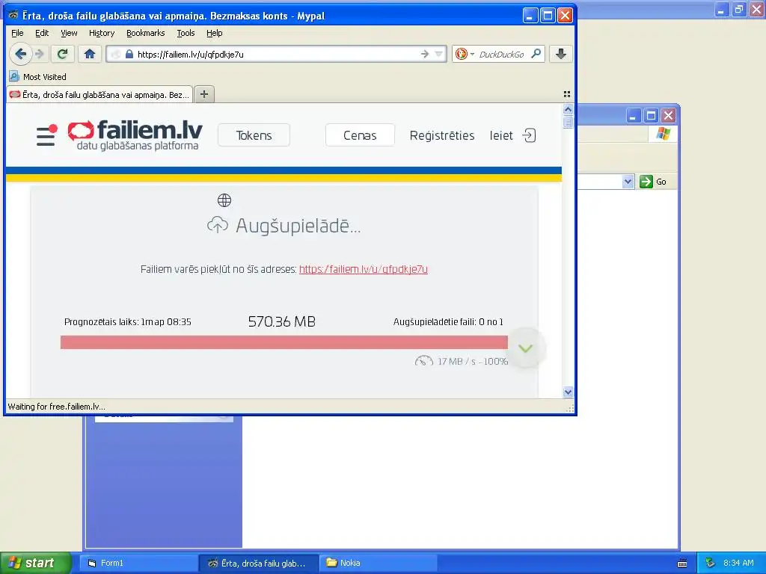The height and width of the screenshot is (574, 766).
Task: Open the downloads arrow button
Action: click(560, 54)
